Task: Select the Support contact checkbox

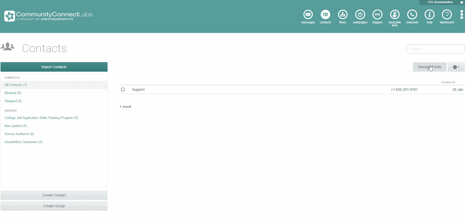Action: pyautogui.click(x=123, y=89)
